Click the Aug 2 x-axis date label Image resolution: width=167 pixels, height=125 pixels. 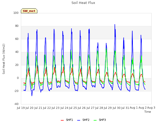tap(142, 108)
